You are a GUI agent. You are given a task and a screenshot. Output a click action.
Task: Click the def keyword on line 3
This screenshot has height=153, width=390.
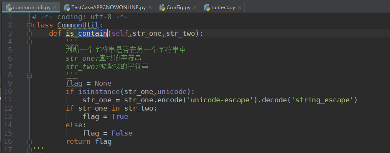(x=55, y=33)
